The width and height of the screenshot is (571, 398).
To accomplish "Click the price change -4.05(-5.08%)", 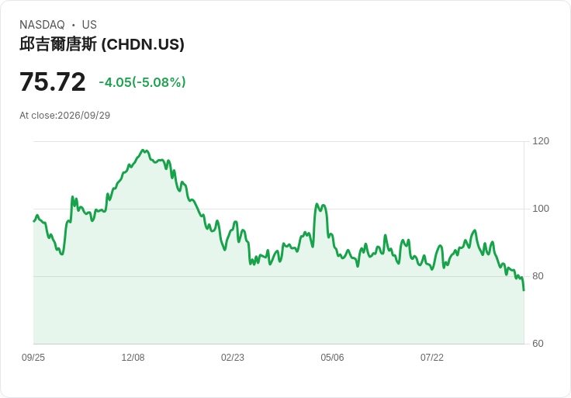I will tap(143, 82).
